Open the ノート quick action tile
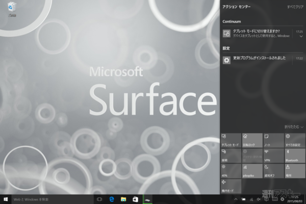Viewport: 306px width, 204px height. coord(273,140)
